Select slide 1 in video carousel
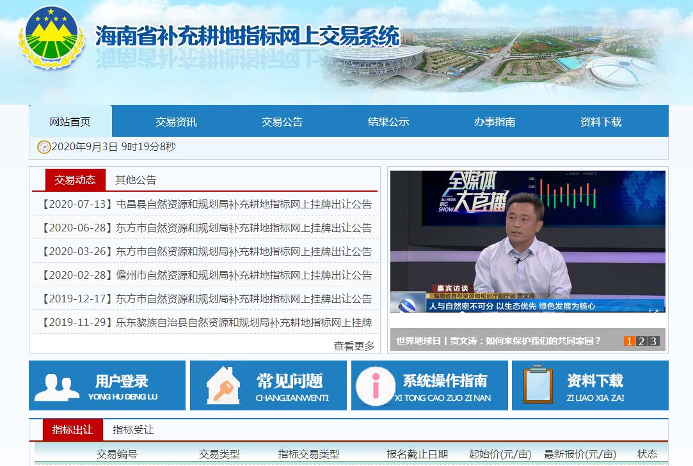This screenshot has width=693, height=466. coord(630,341)
